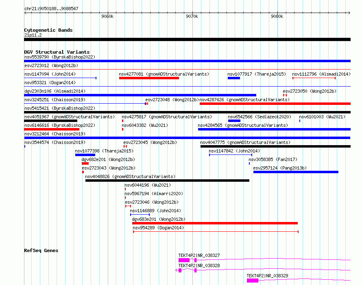Click the RefSeq Genes track title
362x285 pixels.
[41, 250]
